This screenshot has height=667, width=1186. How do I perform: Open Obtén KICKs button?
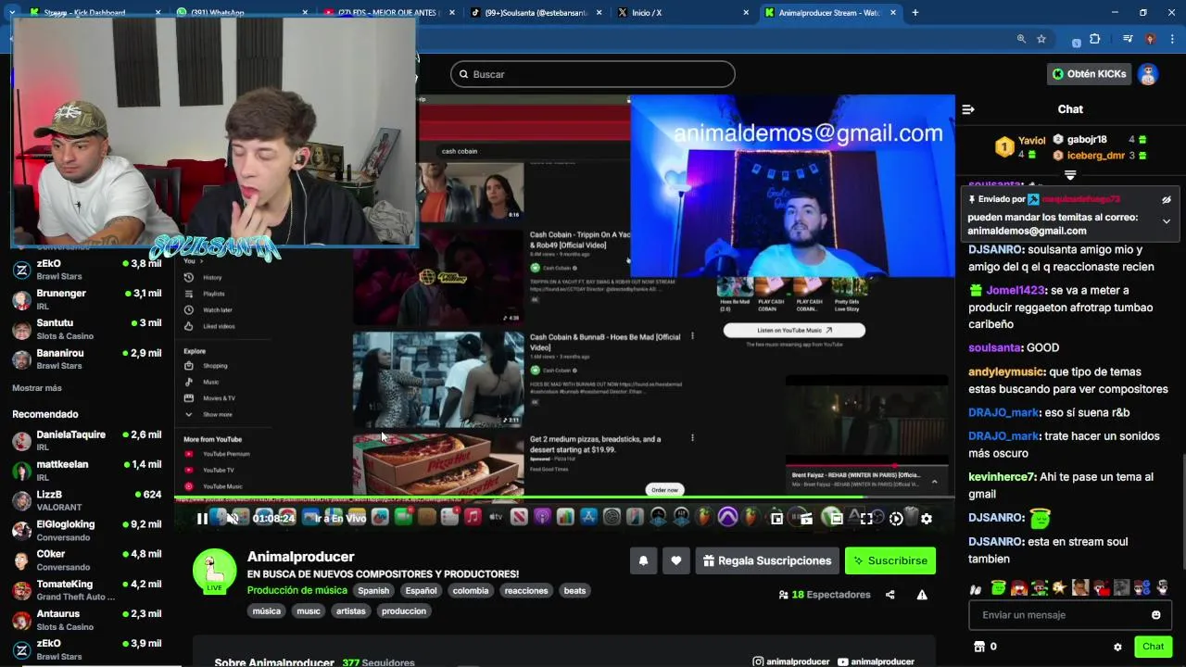pos(1089,74)
